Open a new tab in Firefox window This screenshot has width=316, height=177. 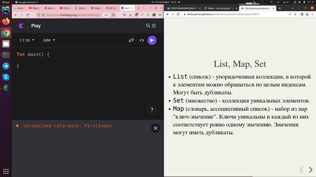pos(138,8)
